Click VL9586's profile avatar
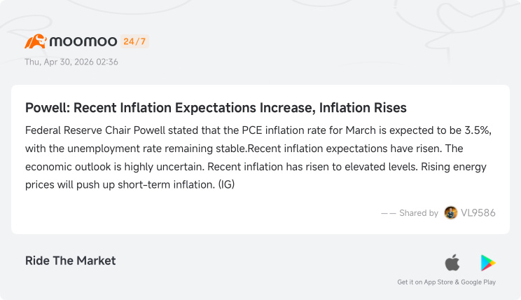521x300 pixels. pos(450,212)
